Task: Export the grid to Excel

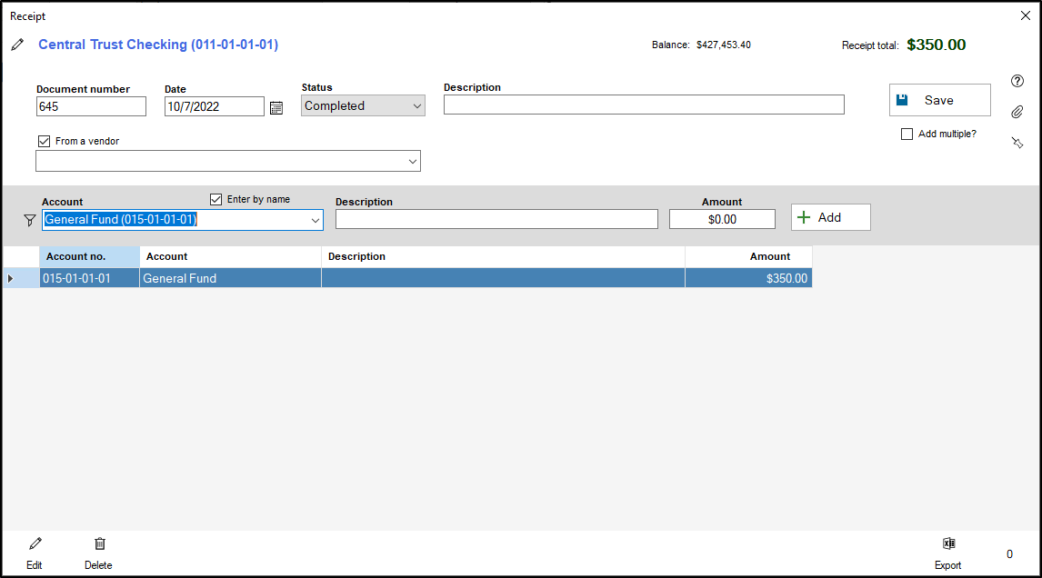Action: click(x=948, y=544)
